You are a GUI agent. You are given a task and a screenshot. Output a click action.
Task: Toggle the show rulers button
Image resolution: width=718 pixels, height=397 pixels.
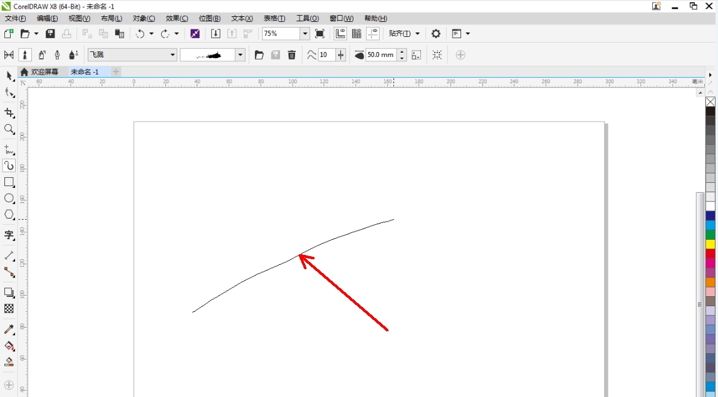tap(341, 34)
